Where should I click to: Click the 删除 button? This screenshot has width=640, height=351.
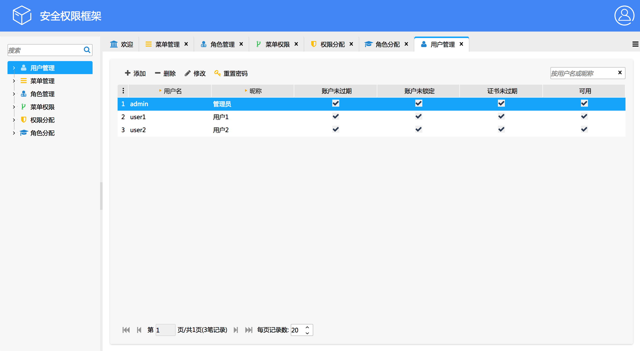[165, 73]
